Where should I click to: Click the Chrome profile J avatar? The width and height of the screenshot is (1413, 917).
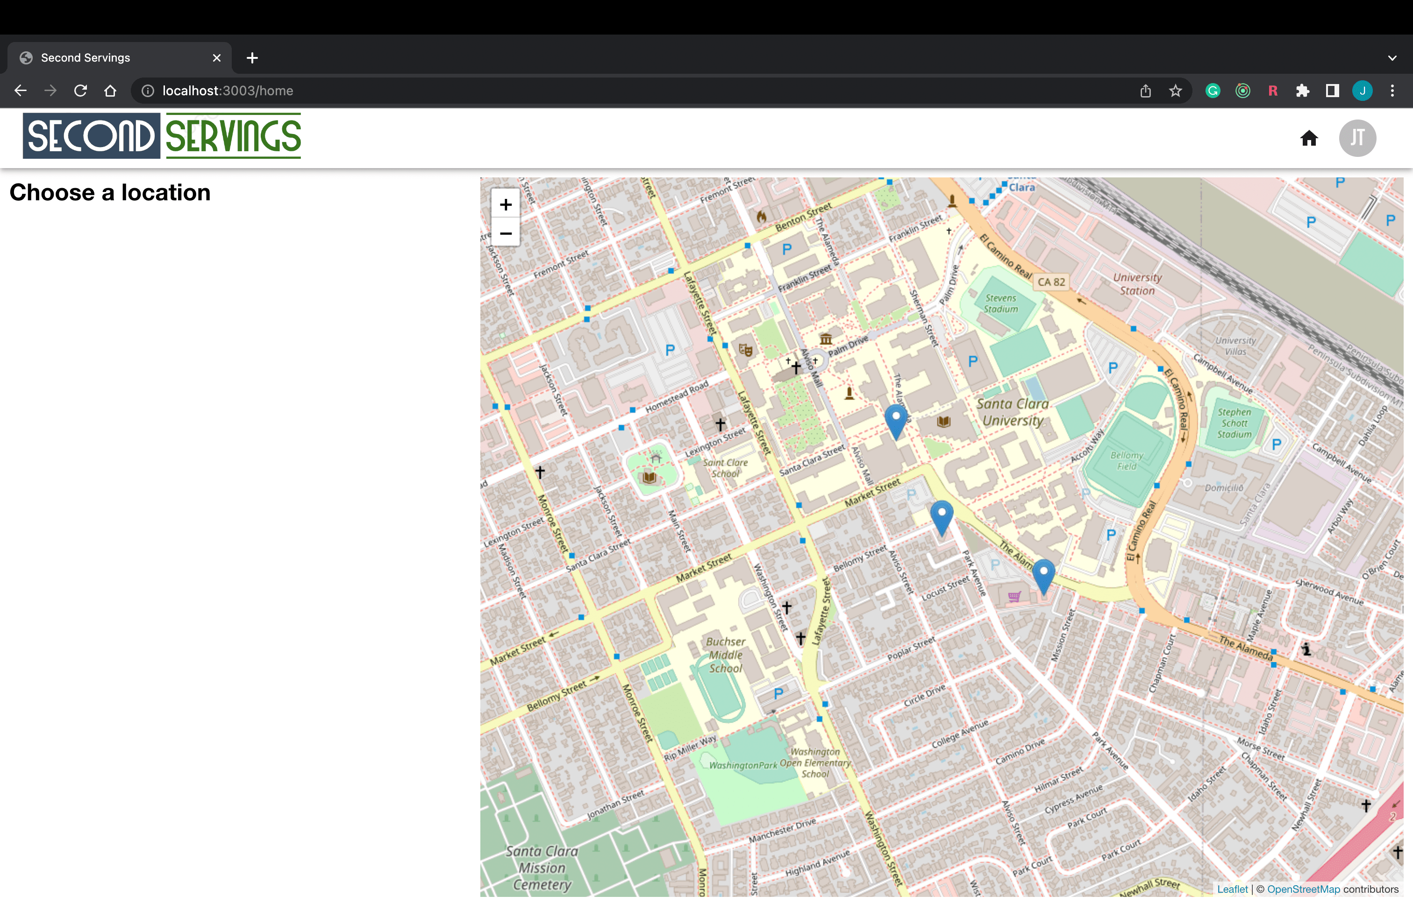[x=1362, y=91]
